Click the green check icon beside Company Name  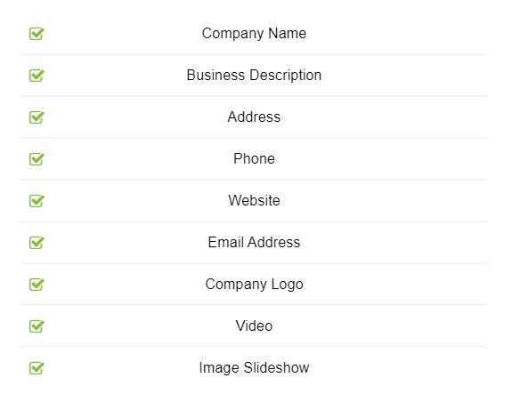click(37, 34)
